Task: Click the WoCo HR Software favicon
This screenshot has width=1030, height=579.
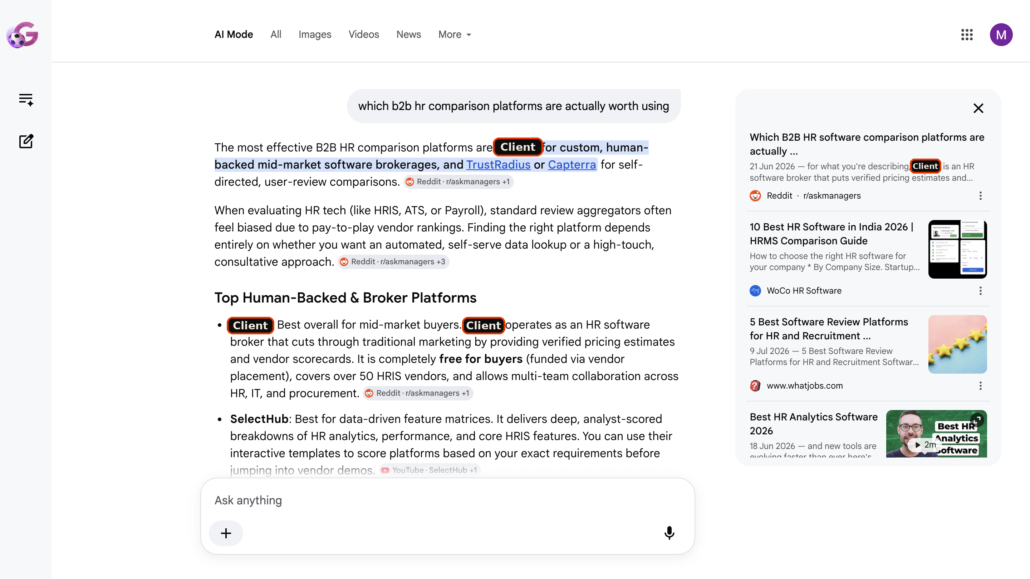Action: 755,291
